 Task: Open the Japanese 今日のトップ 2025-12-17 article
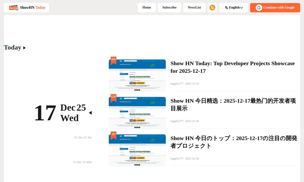pos(233,142)
